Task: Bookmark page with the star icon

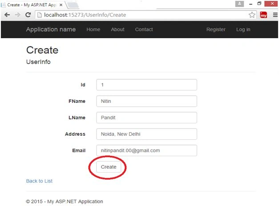Action: 252,15
